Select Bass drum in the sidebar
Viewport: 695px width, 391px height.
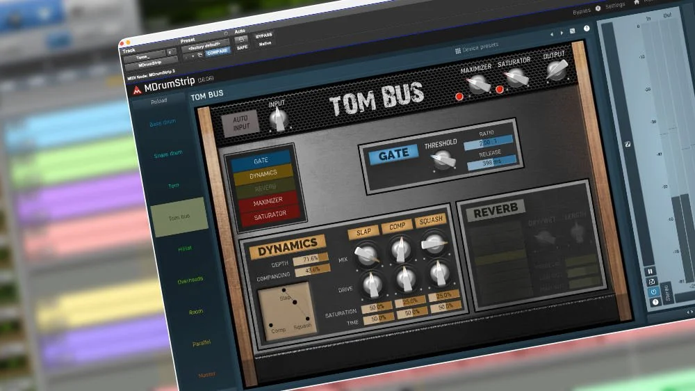point(163,122)
